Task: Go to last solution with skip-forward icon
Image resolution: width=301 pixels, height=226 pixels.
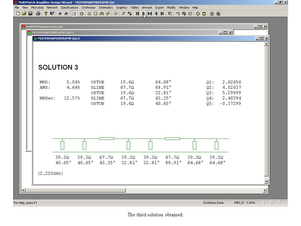Action: [x=162, y=13]
